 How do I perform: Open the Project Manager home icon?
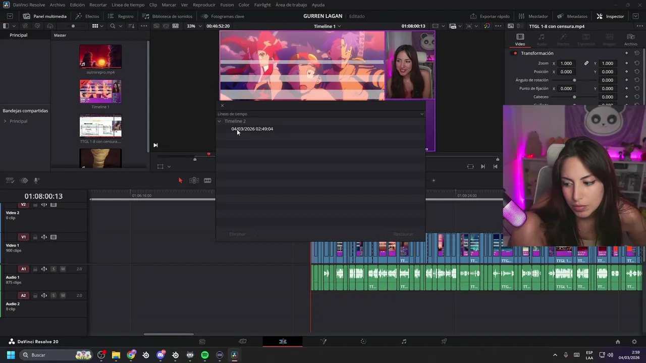(x=618, y=341)
